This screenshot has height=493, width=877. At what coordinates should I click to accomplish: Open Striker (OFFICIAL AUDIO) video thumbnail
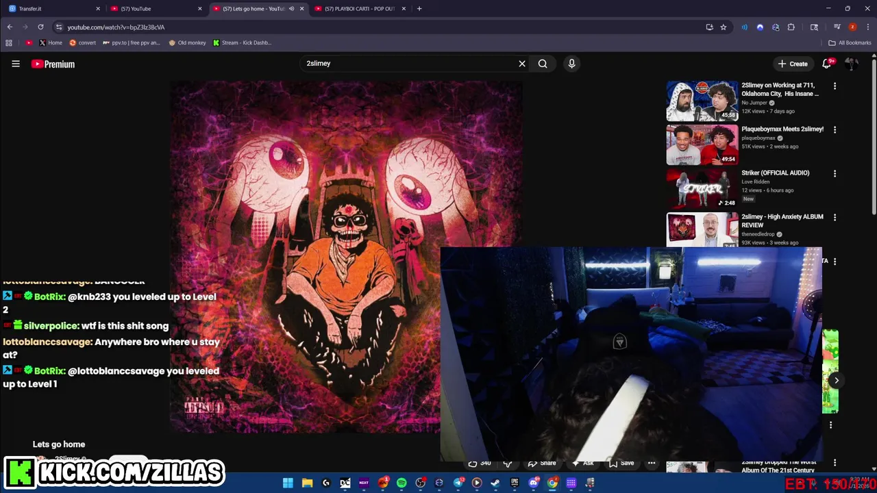(702, 188)
